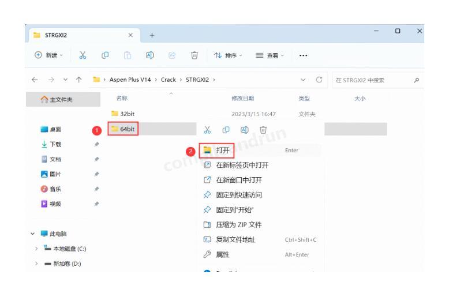Select 新加卷 (D:) drive
The image size is (449, 297).
(x=63, y=264)
